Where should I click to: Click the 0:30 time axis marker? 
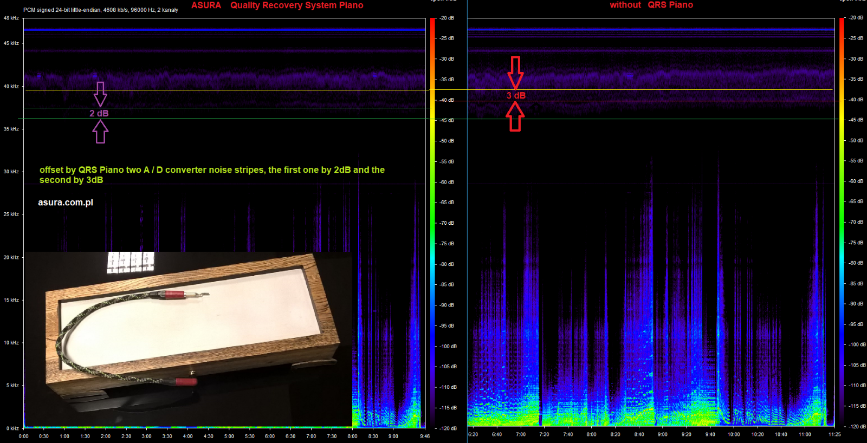coord(44,436)
